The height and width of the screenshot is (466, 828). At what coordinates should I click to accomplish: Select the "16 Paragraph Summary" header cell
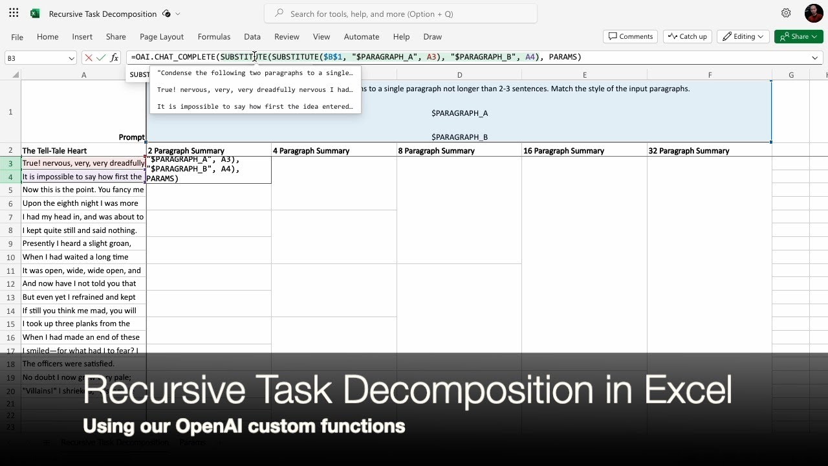[584, 150]
